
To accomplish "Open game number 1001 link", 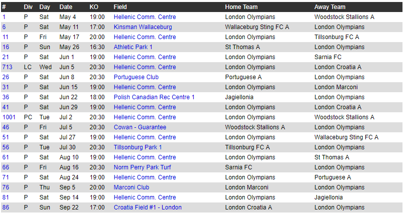I will coord(9,117).
